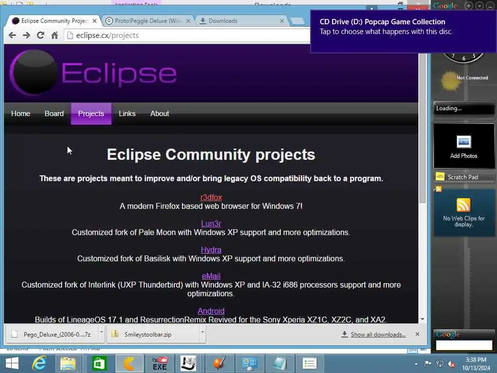Close the downloads shelf
This screenshot has width=497, height=373.
pos(417,334)
